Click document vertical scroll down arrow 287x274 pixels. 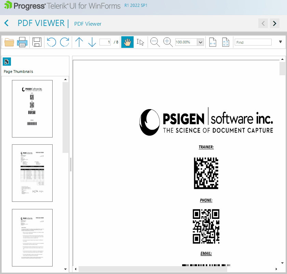coord(282,263)
